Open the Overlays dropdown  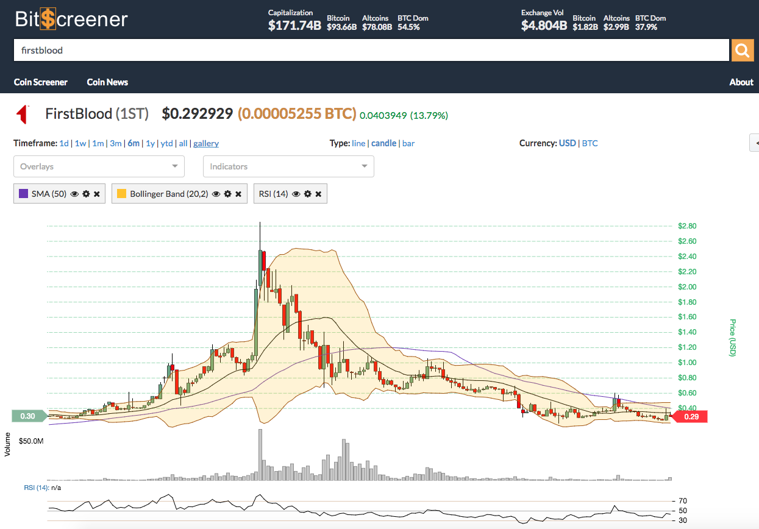99,166
